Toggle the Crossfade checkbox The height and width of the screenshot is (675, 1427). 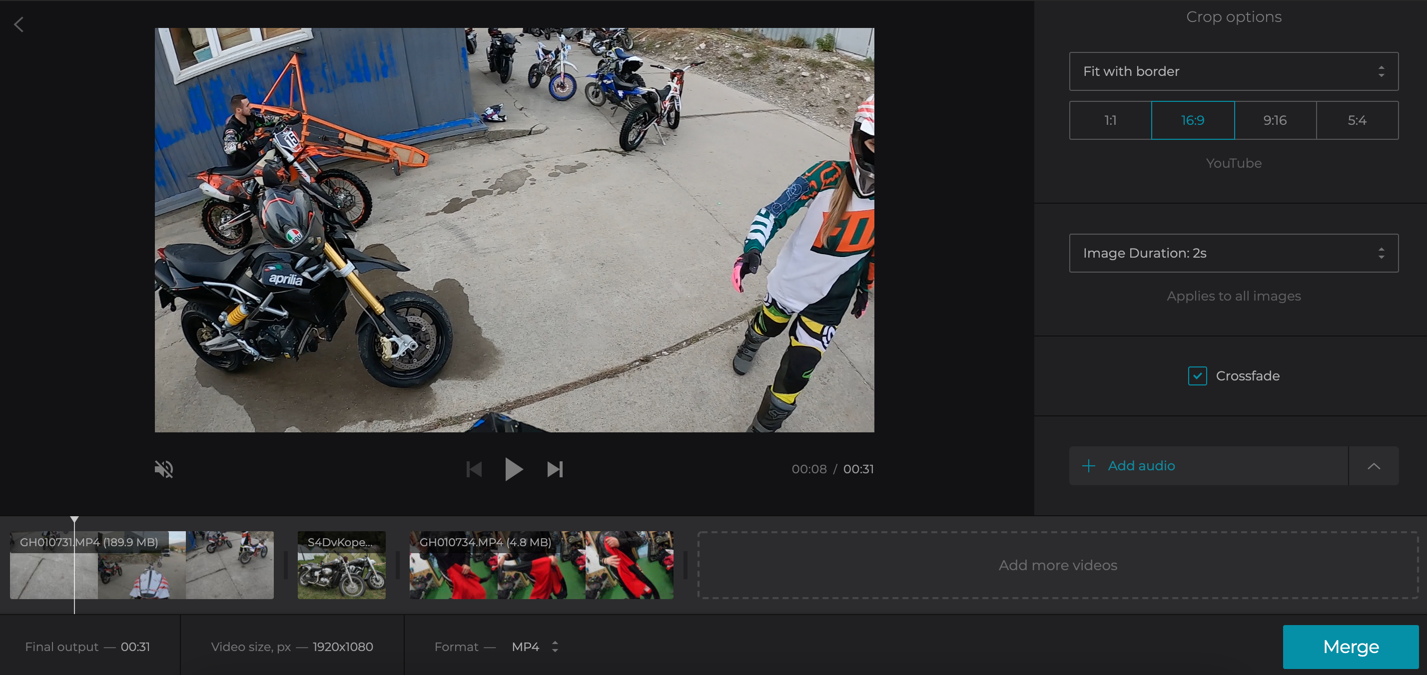click(1197, 376)
